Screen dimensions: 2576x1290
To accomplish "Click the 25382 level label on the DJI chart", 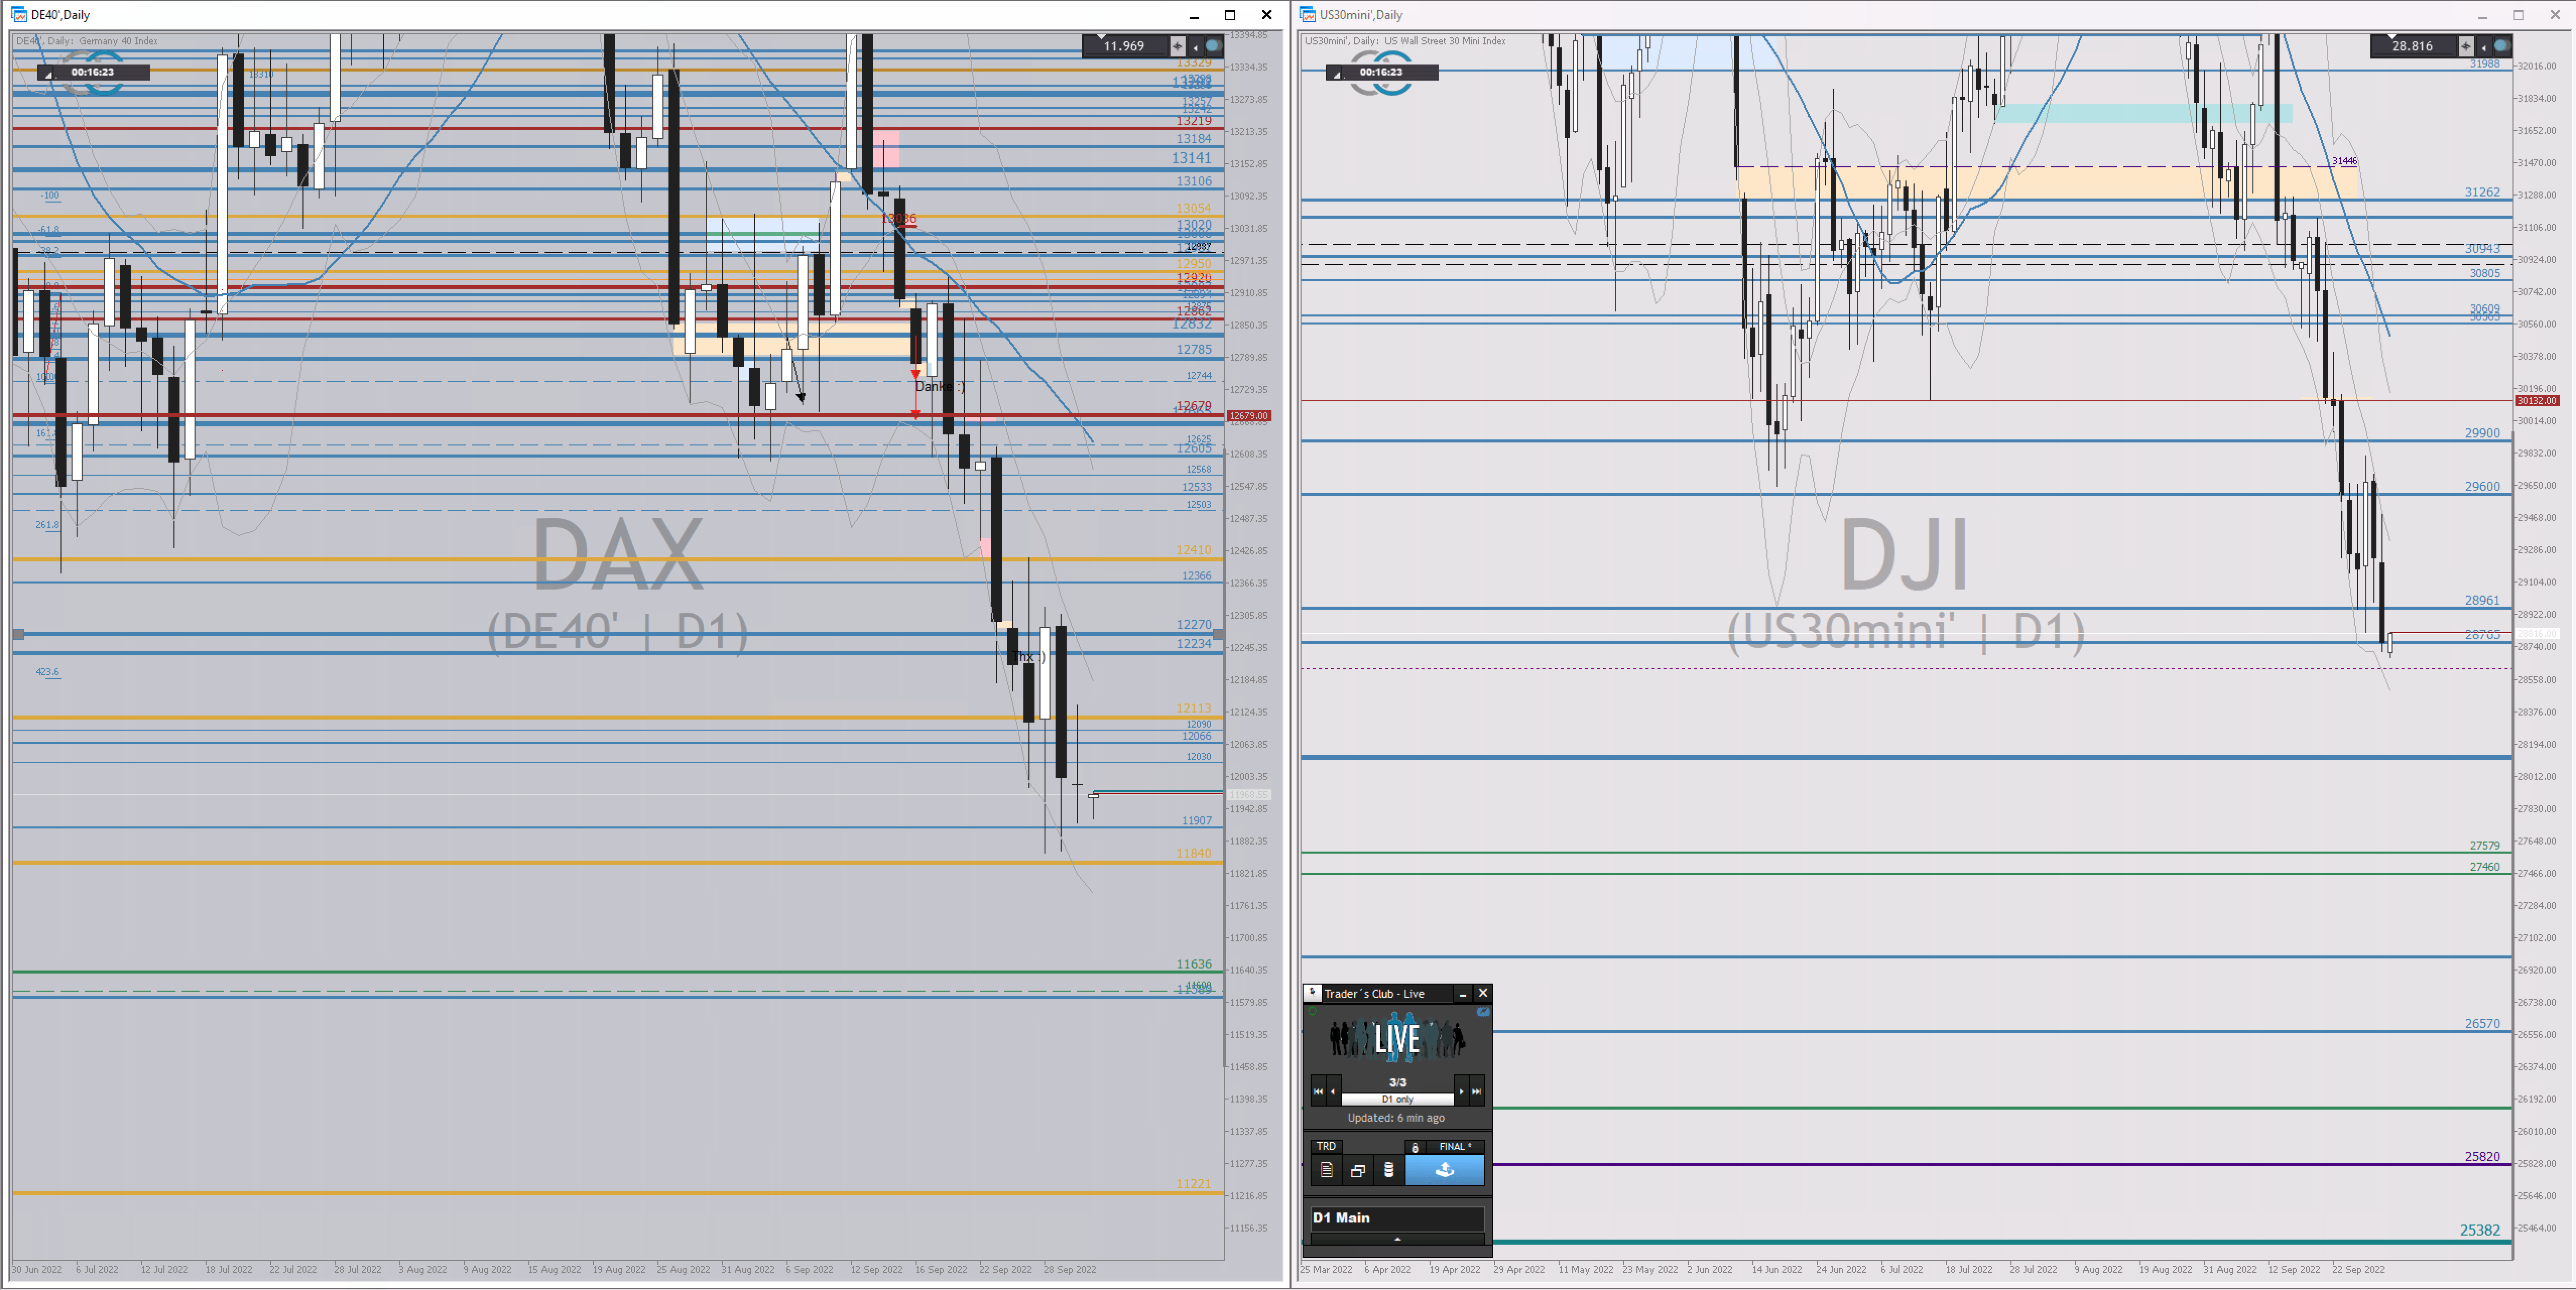I will (2480, 1230).
